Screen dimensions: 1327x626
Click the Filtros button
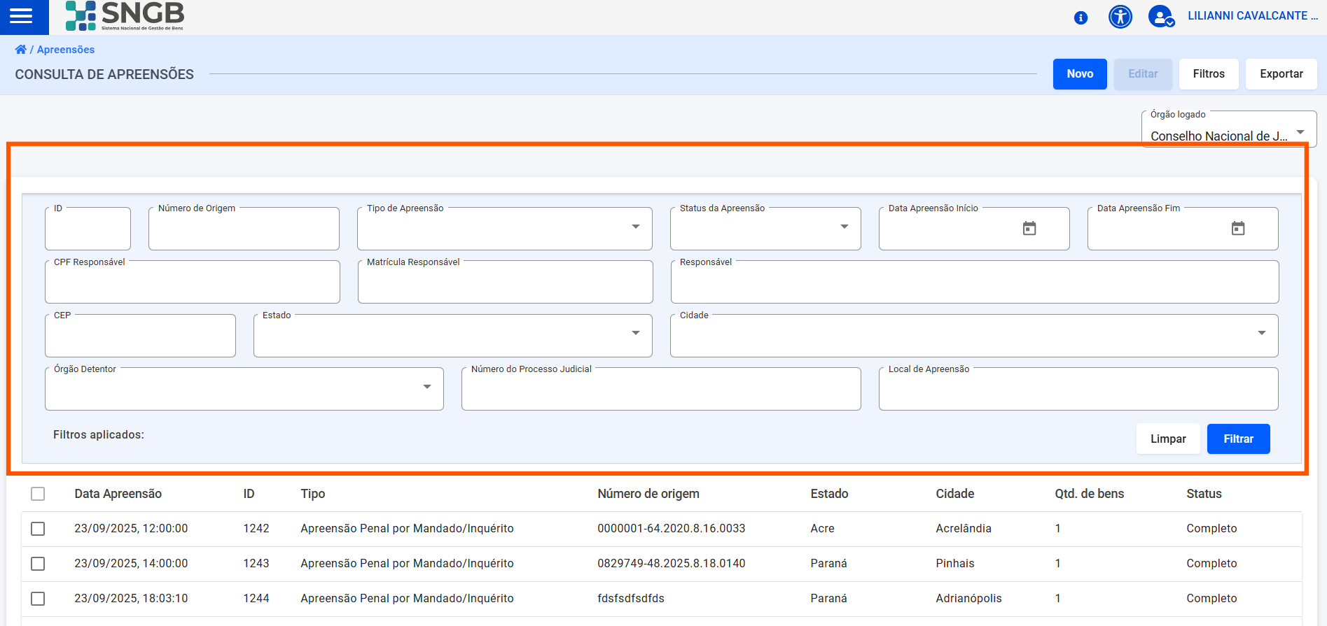click(1208, 74)
